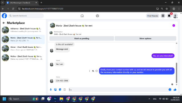
Task: Open the Chrome three-dot menu
Action: pyautogui.click(x=179, y=9)
